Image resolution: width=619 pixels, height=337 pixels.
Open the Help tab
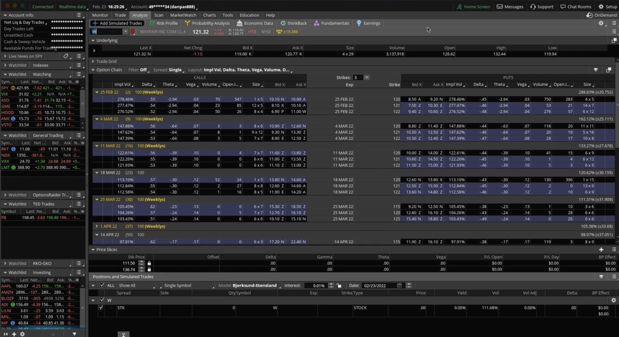[x=270, y=15]
